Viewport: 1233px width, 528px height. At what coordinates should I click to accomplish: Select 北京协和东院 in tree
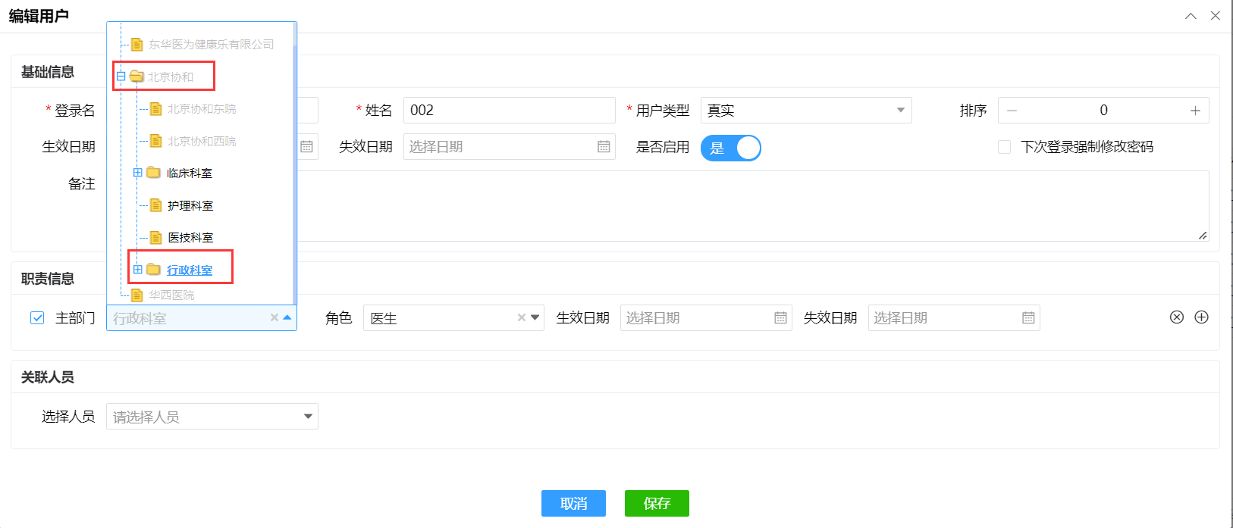point(202,109)
